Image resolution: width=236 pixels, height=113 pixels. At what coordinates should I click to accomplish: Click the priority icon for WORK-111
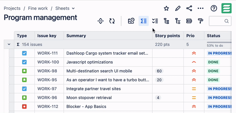(x=194, y=53)
